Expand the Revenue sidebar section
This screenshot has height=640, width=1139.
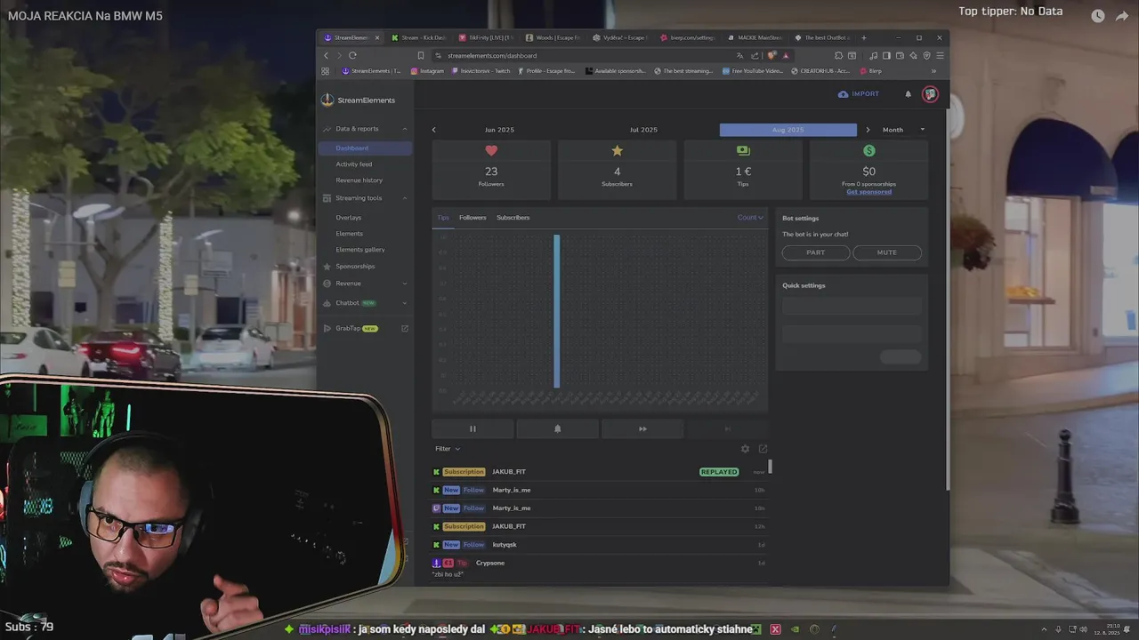pyautogui.click(x=366, y=284)
